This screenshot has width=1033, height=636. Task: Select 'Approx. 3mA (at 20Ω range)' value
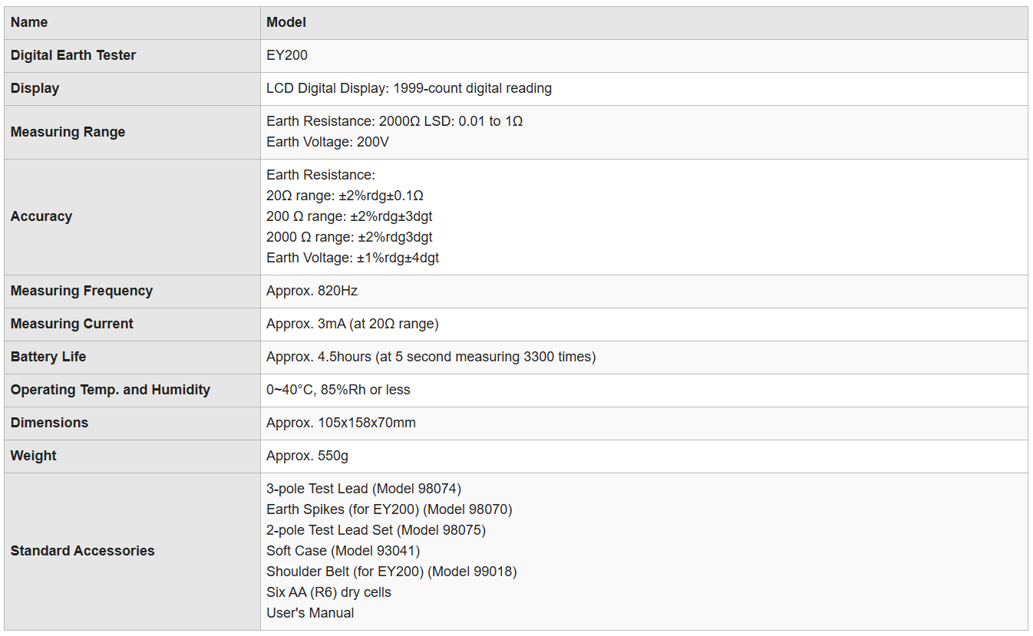click(352, 324)
